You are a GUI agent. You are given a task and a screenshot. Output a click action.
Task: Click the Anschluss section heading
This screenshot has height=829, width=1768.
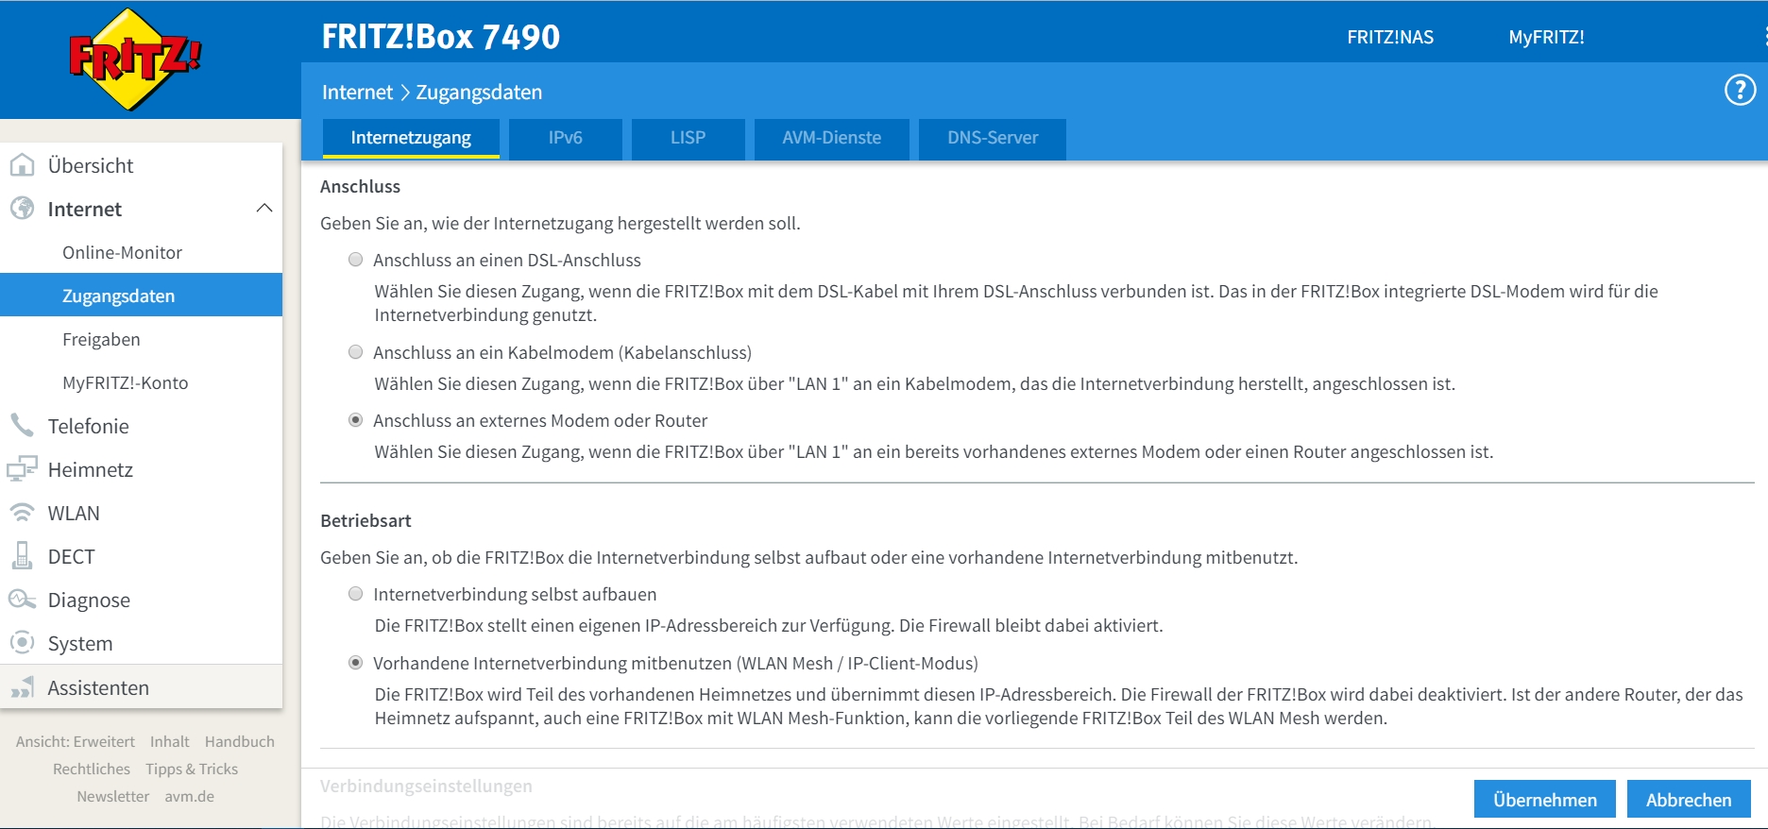[360, 187]
